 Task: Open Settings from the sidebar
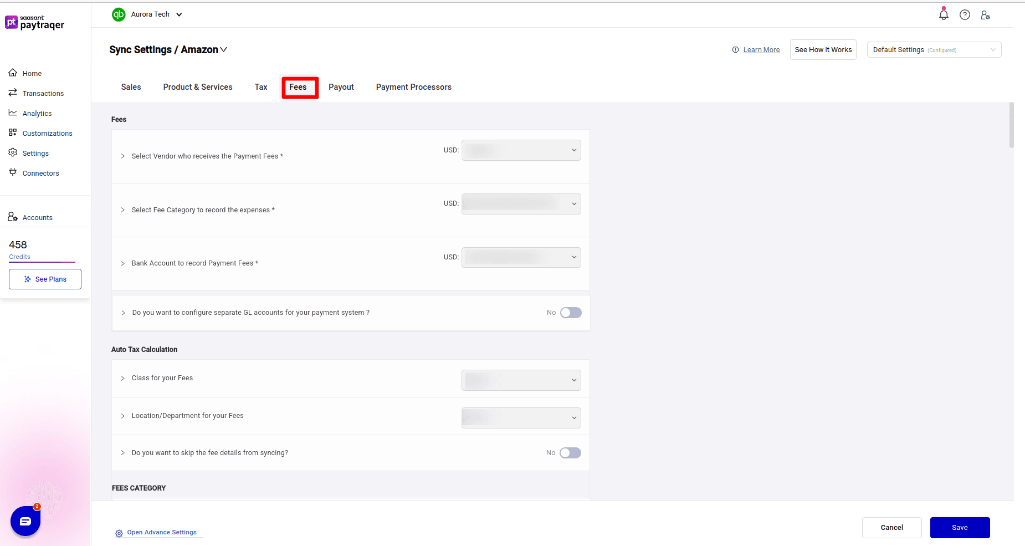pos(13,153)
